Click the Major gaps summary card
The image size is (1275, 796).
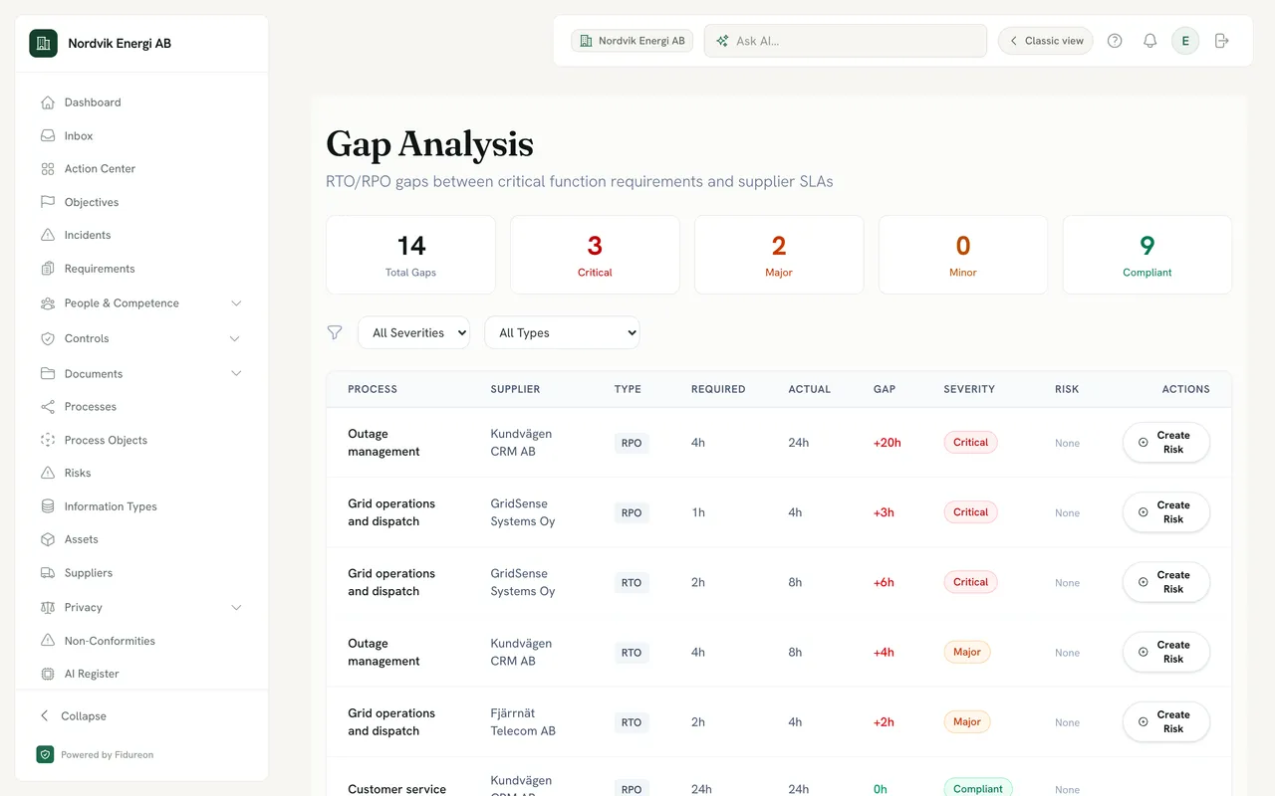click(779, 255)
